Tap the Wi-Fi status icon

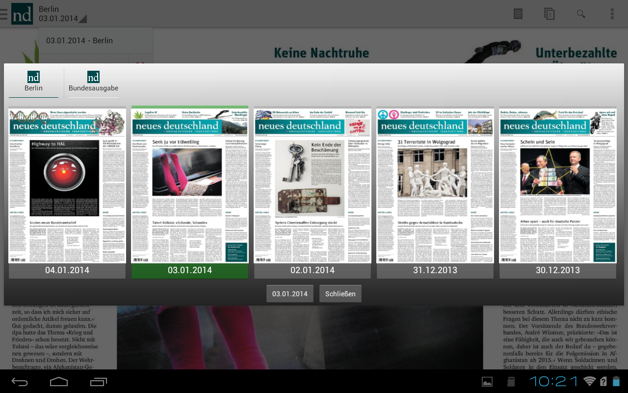tap(589, 381)
